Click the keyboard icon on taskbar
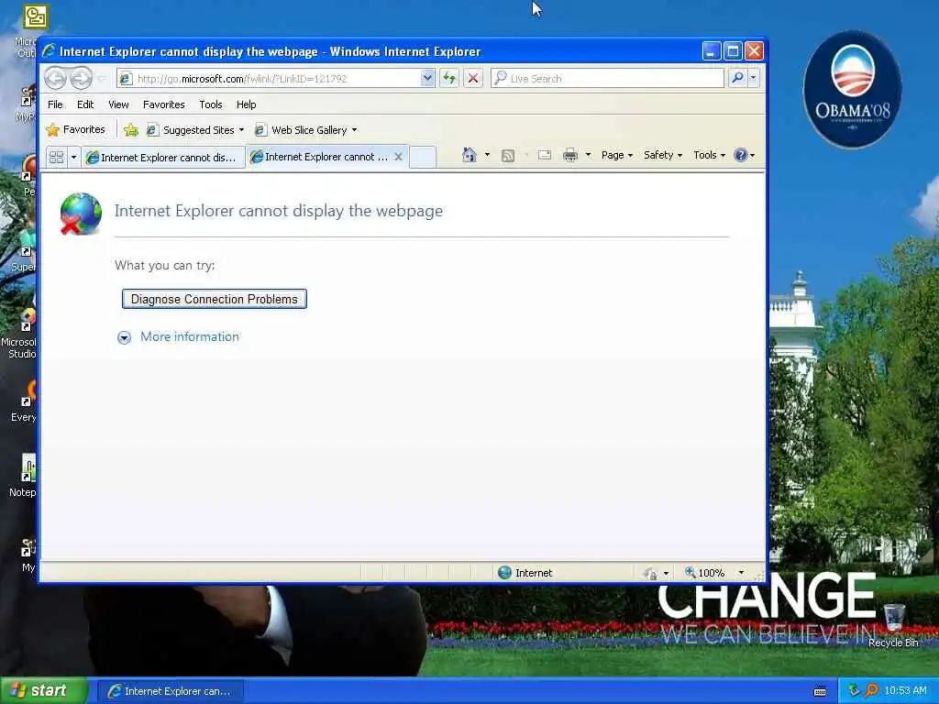Image resolution: width=939 pixels, height=704 pixels. pos(820,691)
